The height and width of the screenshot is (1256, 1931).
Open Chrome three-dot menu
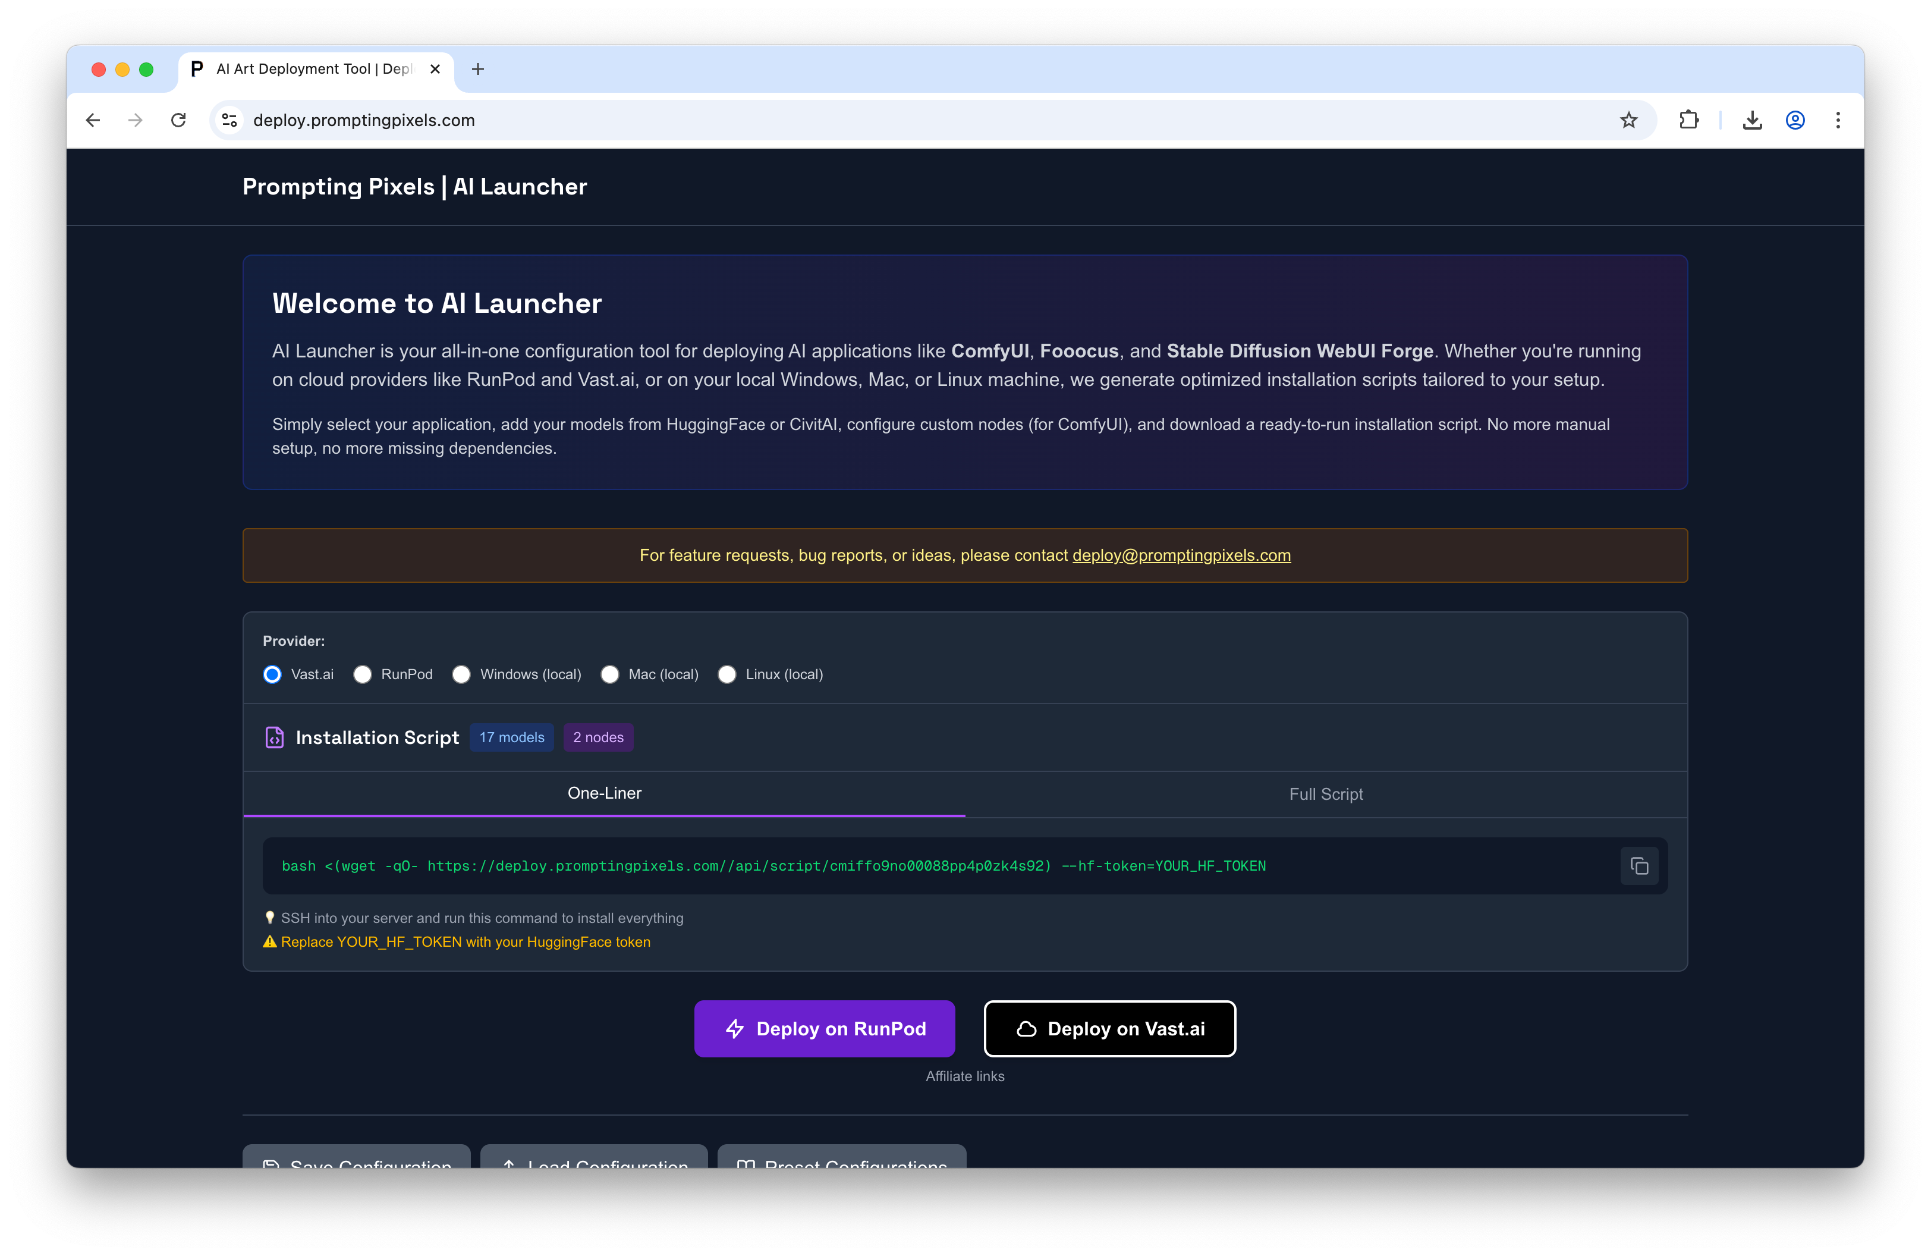coord(1838,120)
